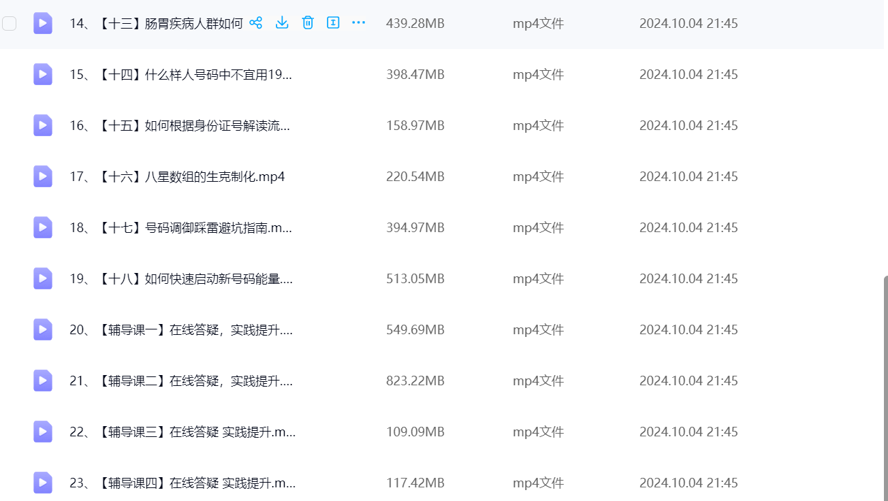This screenshot has height=501, width=888.
Task: Open file 16 about 身份证号 interpretation
Action: [x=180, y=125]
